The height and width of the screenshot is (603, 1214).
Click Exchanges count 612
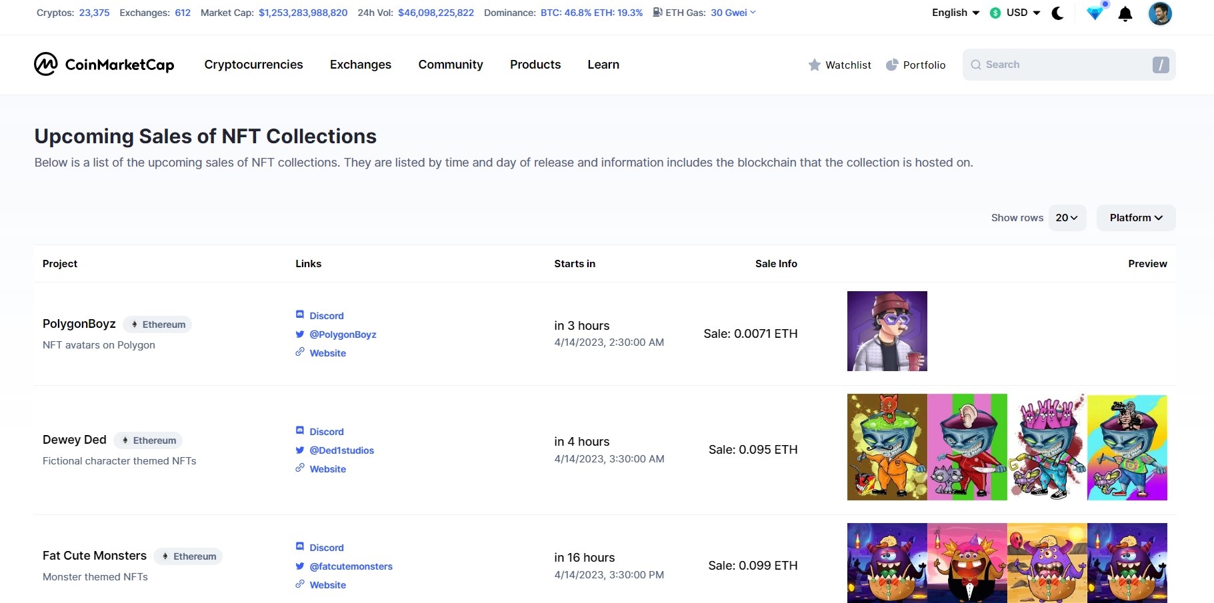pos(183,13)
